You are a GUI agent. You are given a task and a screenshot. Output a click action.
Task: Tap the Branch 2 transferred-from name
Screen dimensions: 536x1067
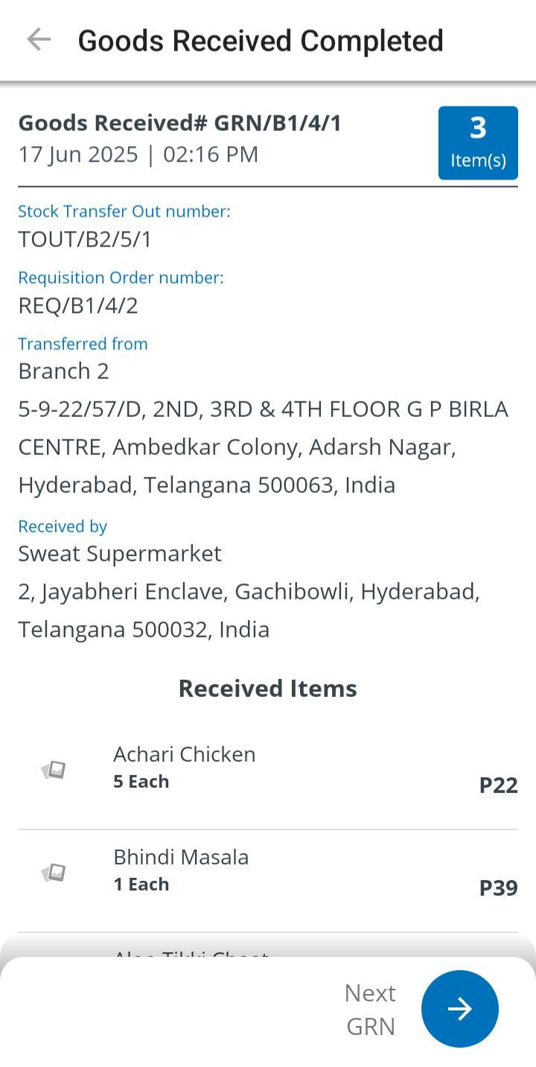[63, 371]
